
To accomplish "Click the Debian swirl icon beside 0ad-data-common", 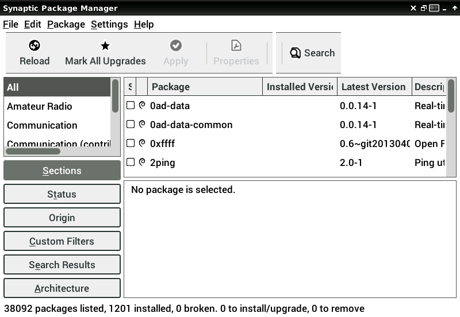I will click(x=142, y=124).
